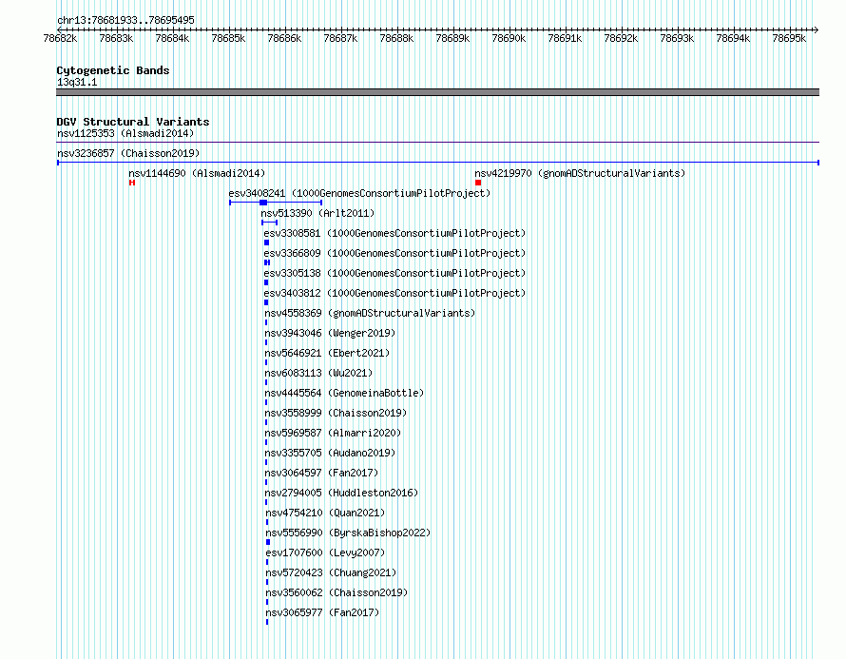846x659 pixels.
Task: Click nsv3560062 (Chaisson2019) label
Action: coord(336,592)
